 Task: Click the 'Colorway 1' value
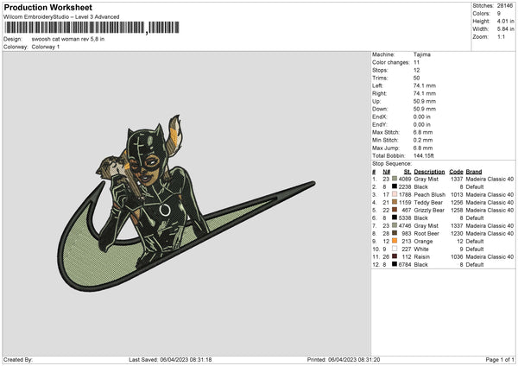[x=46, y=47]
